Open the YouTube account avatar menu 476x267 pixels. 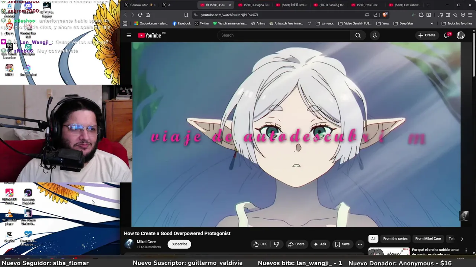(460, 35)
